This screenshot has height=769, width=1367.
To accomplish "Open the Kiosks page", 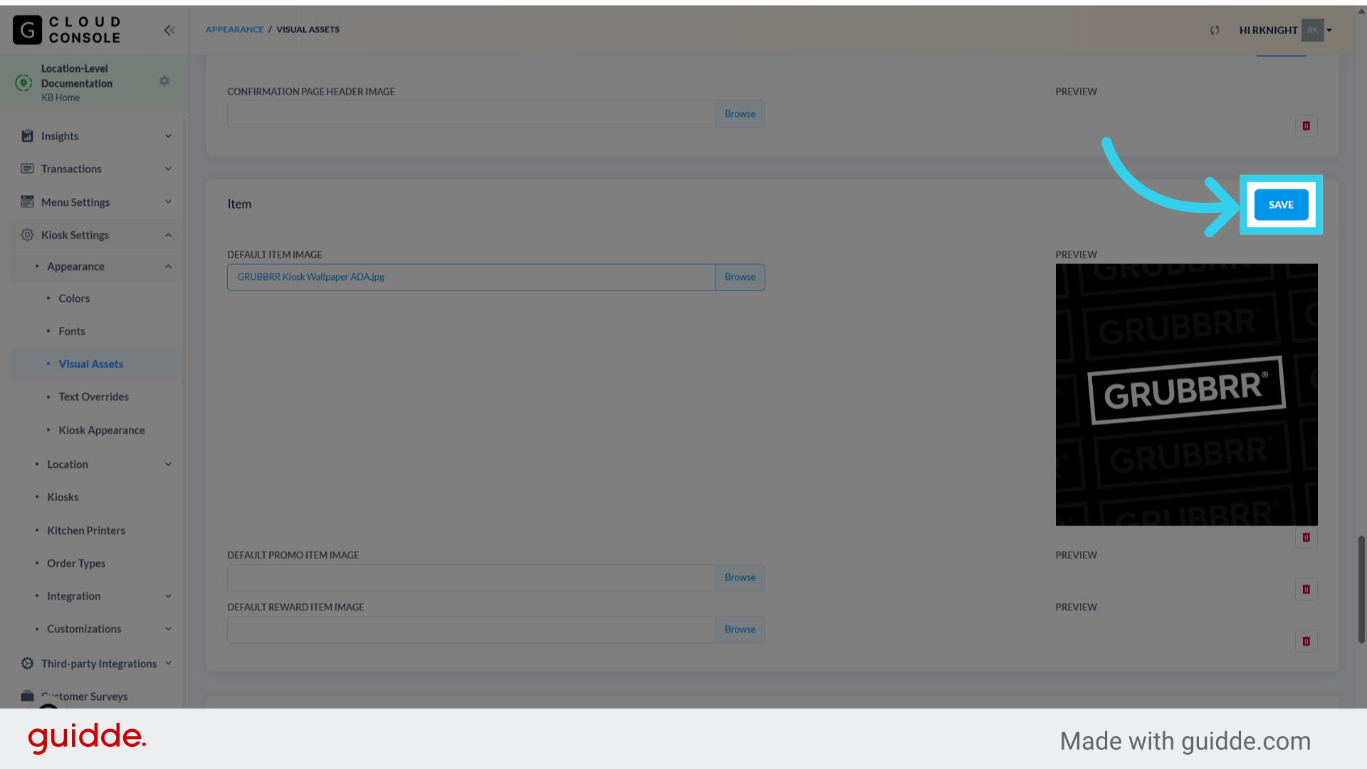I will click(x=63, y=497).
